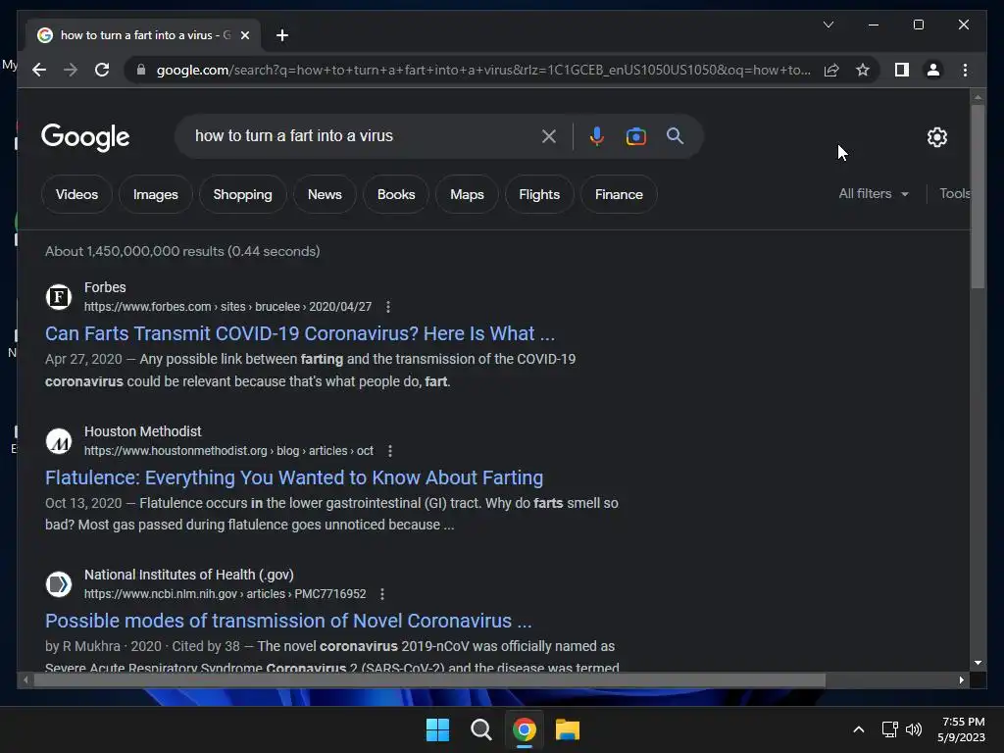Select the Finance filter
Viewport: 1004px width, 753px height.
pos(619,194)
